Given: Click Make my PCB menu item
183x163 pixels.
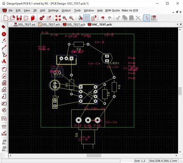Looking at the screenshot, I should [x=130, y=10].
